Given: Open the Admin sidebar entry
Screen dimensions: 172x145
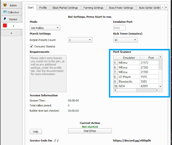Looking at the screenshot, I should pos(12,5).
